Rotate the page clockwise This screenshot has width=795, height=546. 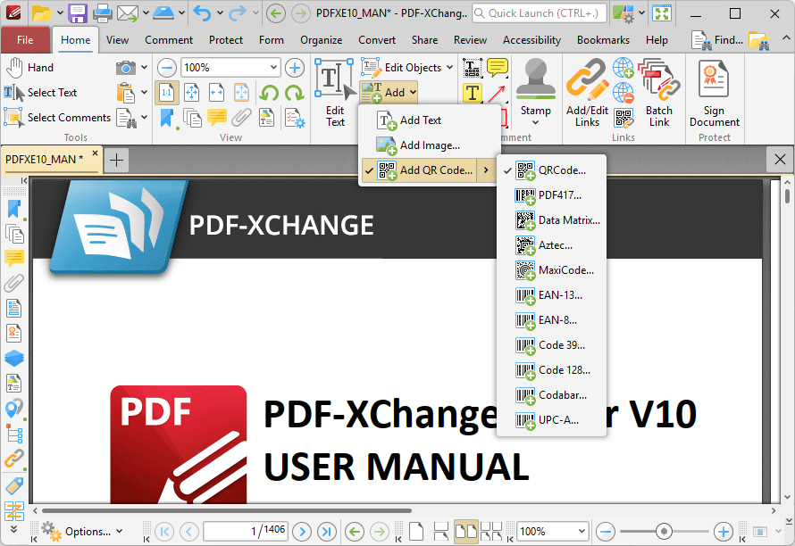coord(294,93)
